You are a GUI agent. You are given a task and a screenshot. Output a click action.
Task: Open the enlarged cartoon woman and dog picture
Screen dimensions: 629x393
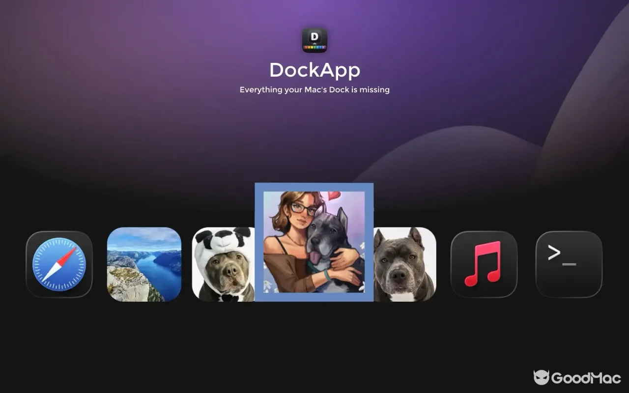[314, 242]
